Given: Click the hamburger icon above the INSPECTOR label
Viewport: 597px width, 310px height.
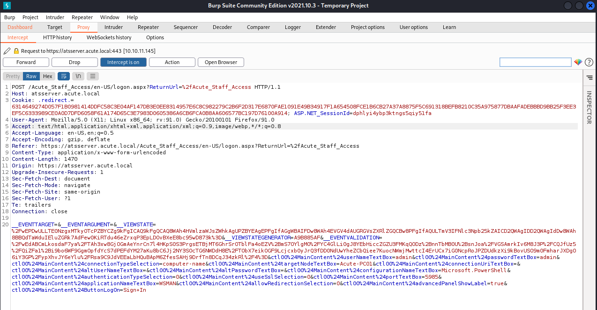Looking at the screenshot, I should click(590, 78).
